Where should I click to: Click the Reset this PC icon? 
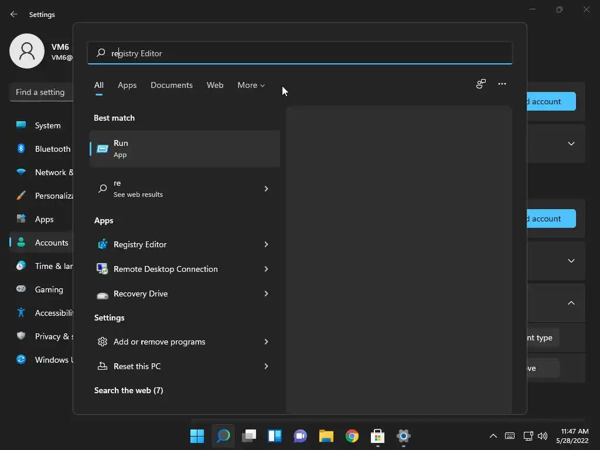coord(102,366)
